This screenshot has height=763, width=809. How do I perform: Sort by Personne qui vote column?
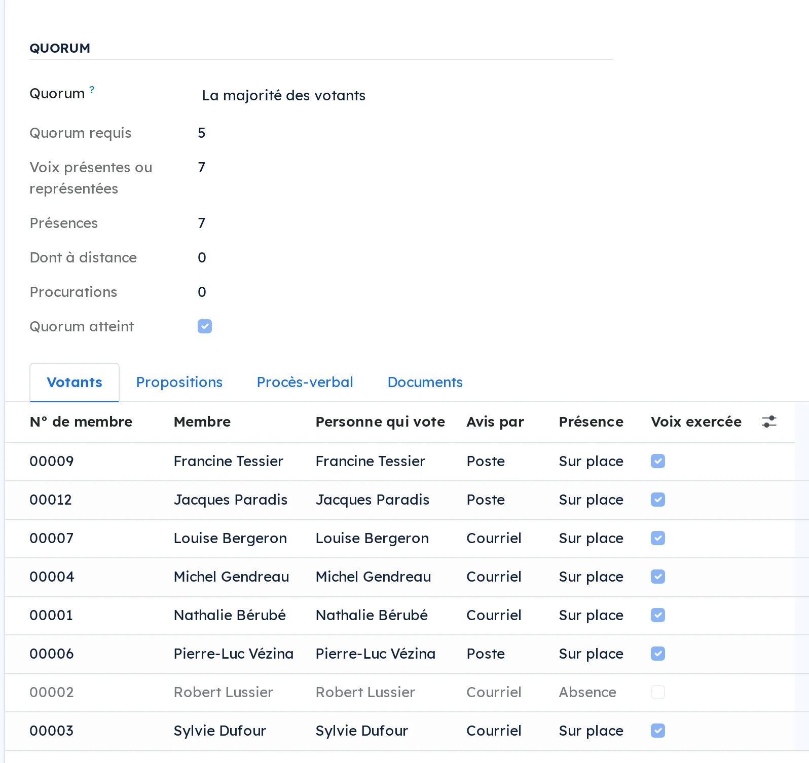coord(380,422)
